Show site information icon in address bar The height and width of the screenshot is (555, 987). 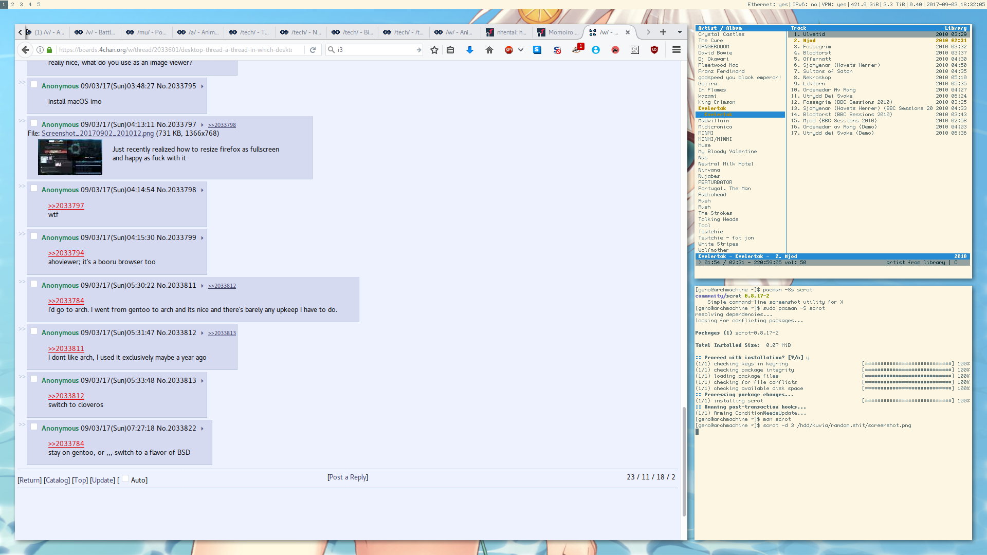40,50
